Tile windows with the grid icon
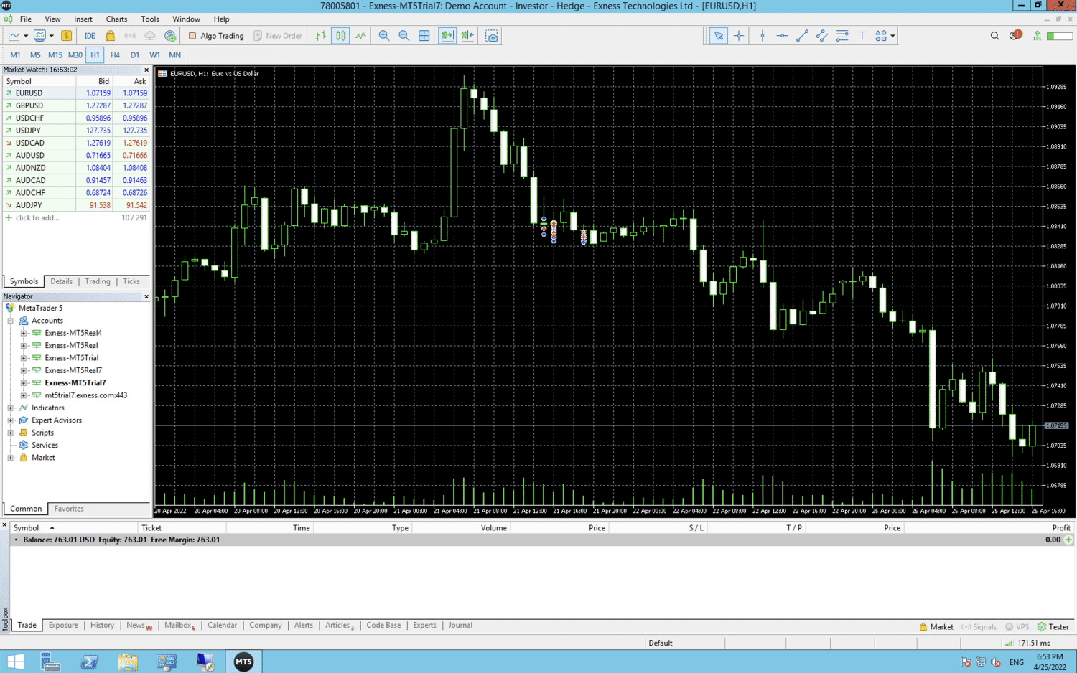The height and width of the screenshot is (673, 1077). click(424, 36)
